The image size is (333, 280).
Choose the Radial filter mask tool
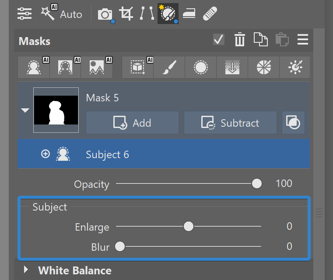200,67
